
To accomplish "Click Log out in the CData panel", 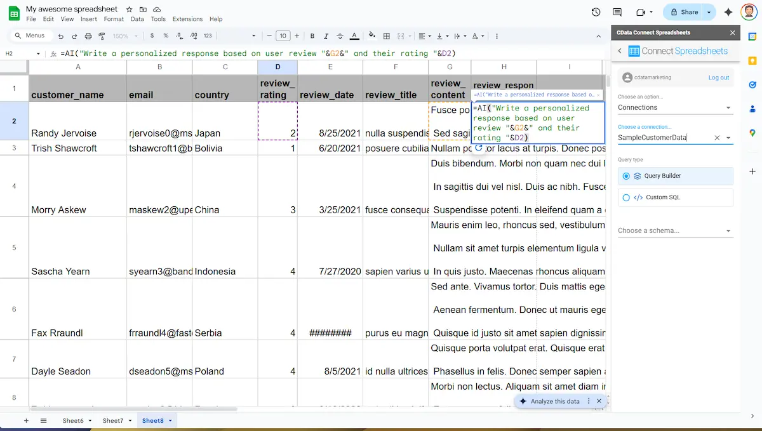I will 719,77.
